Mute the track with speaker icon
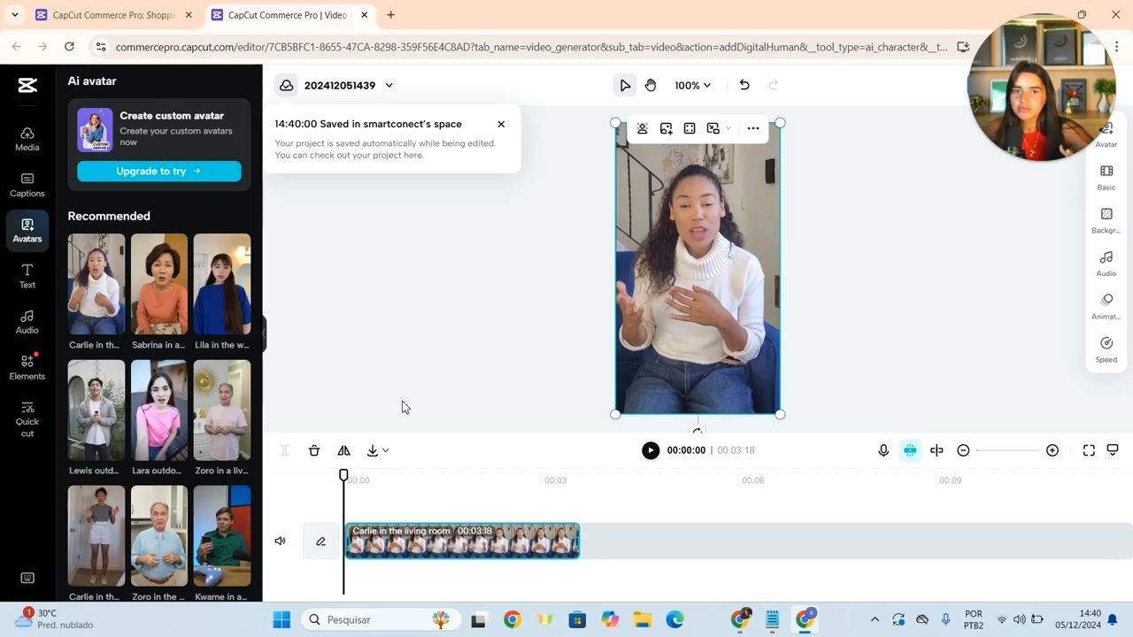The width and height of the screenshot is (1133, 637). click(x=281, y=541)
